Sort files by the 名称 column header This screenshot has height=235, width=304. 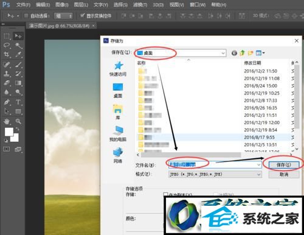[141, 63]
